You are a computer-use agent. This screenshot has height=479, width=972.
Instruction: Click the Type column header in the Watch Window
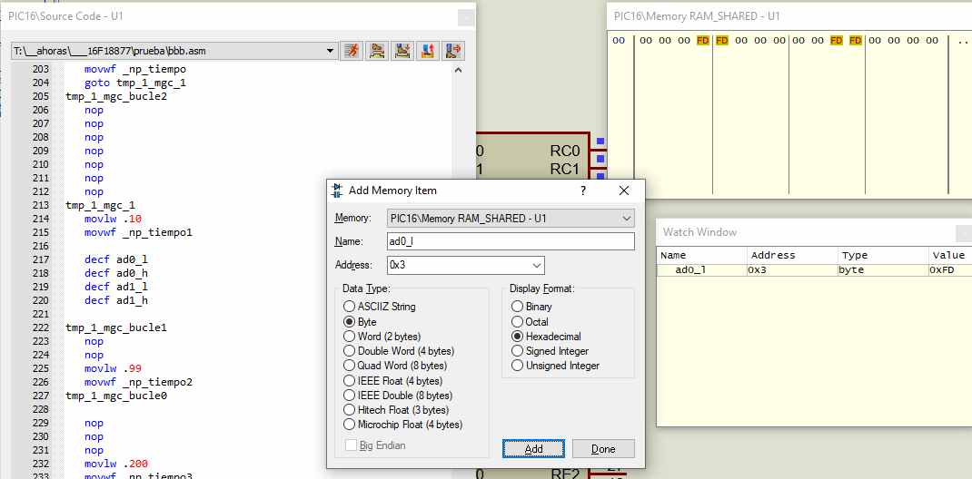[882, 255]
